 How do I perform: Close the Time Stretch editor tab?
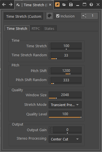pyautogui.click(x=50, y=5)
